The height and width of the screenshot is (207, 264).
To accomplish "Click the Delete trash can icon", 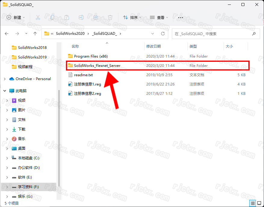I will (x=110, y=18).
